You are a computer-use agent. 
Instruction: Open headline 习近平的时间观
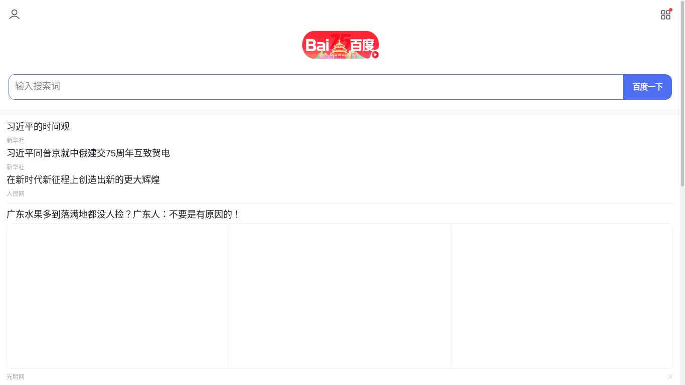coord(38,126)
